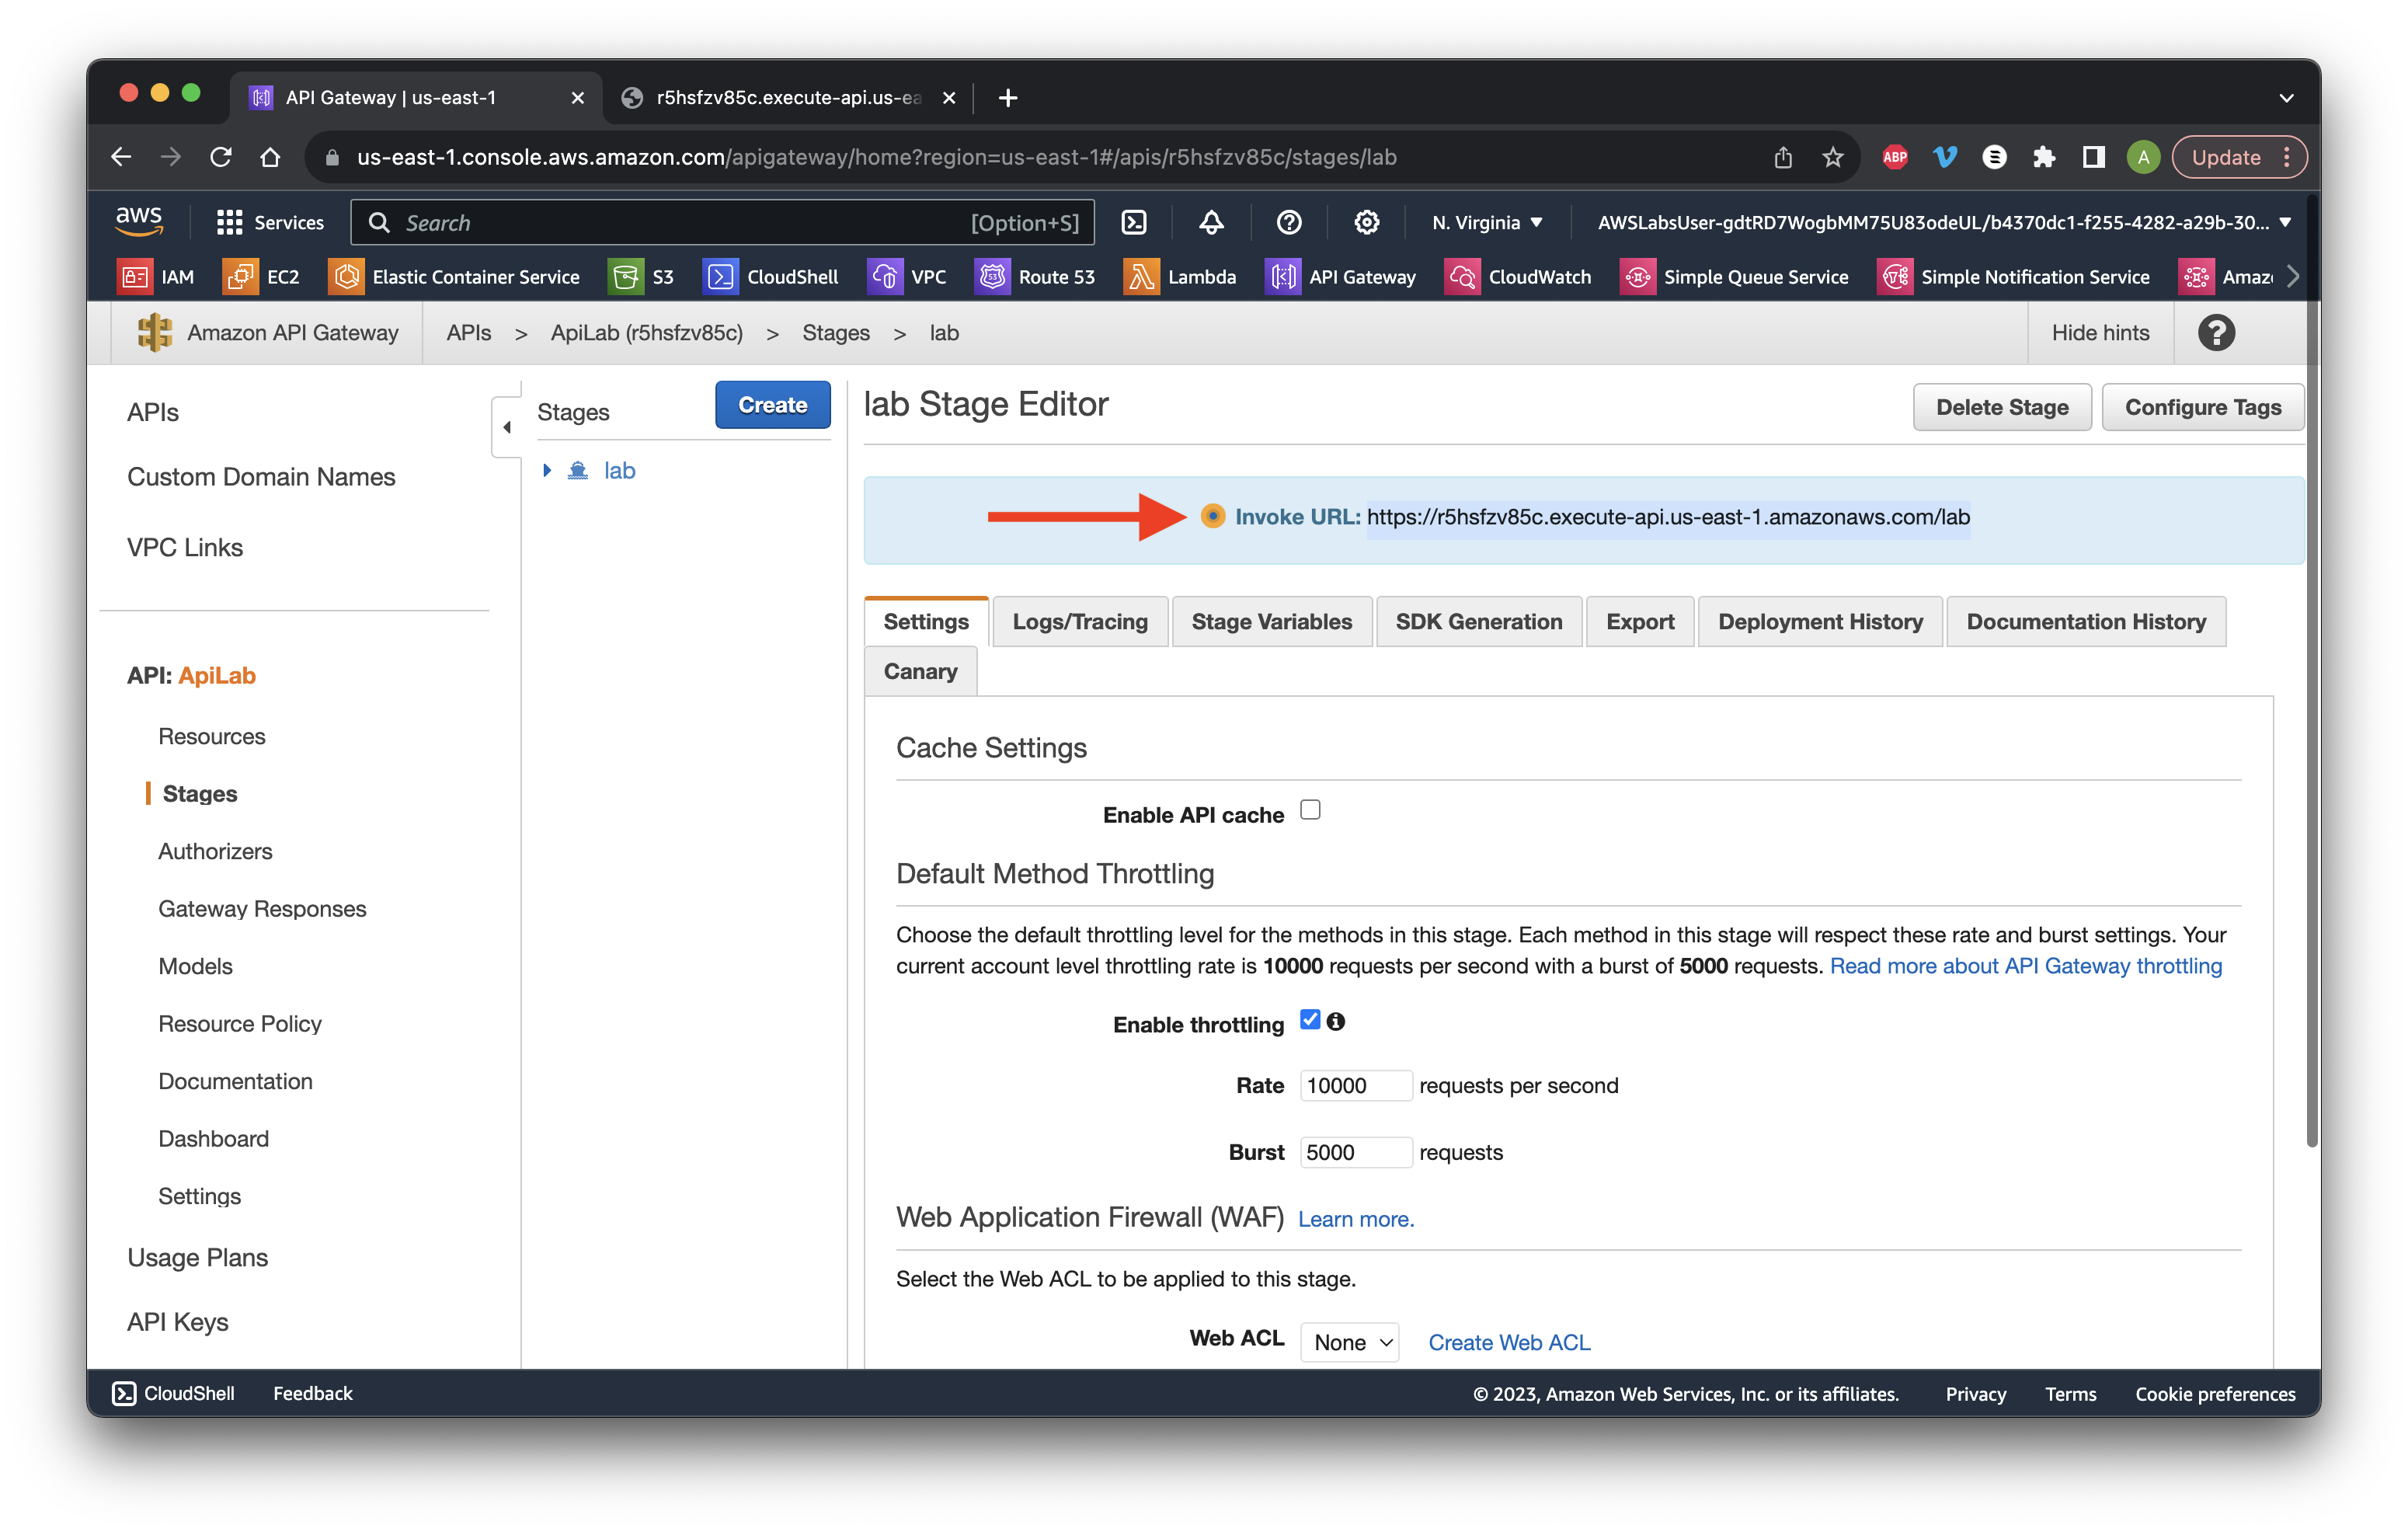
Task: Open the Chrome three-dot menu
Action: [2286, 157]
